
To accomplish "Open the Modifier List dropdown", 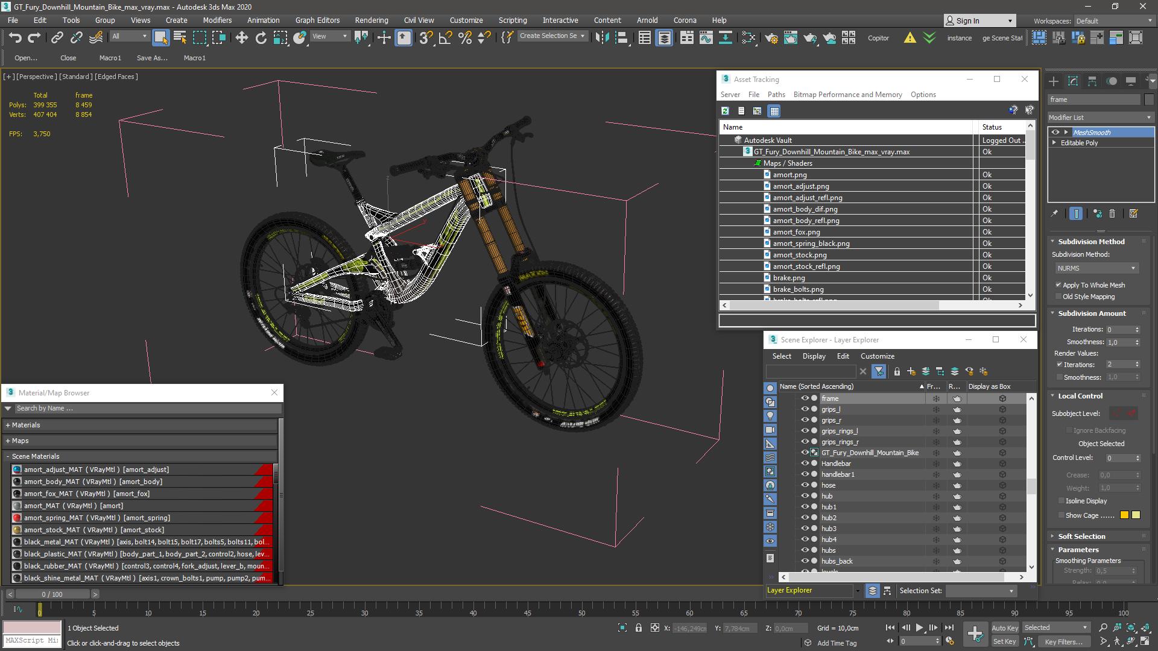I will point(1101,118).
